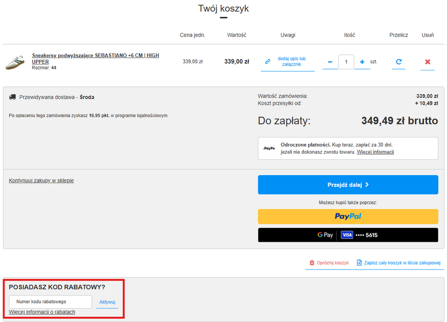Empty cart via 'Opróżnij koszyk'
Screen dimensions: 447x322
coord(329,263)
